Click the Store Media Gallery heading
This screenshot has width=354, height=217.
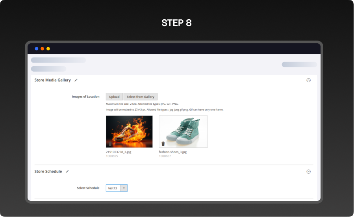point(53,80)
